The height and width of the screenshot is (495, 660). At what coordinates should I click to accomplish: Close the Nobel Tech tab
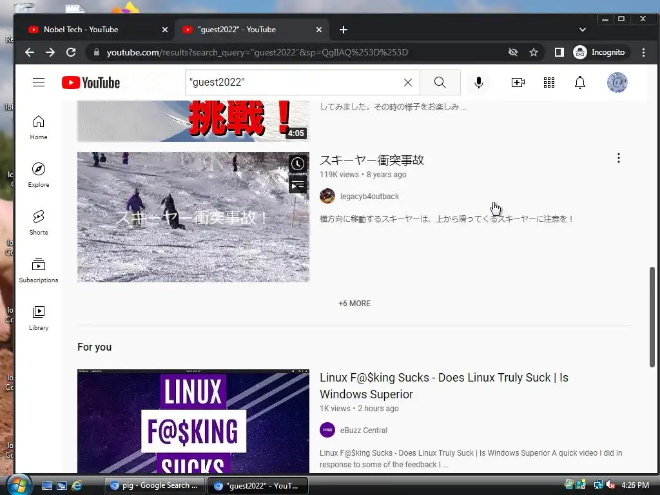[x=165, y=30]
